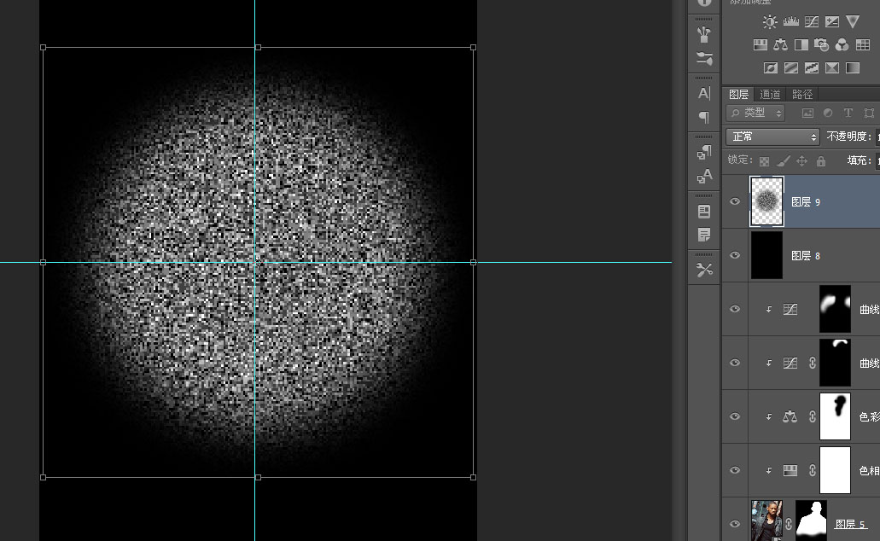Add a Selective Color adjustment
Viewport: 880px width, 541px height.
[x=832, y=68]
